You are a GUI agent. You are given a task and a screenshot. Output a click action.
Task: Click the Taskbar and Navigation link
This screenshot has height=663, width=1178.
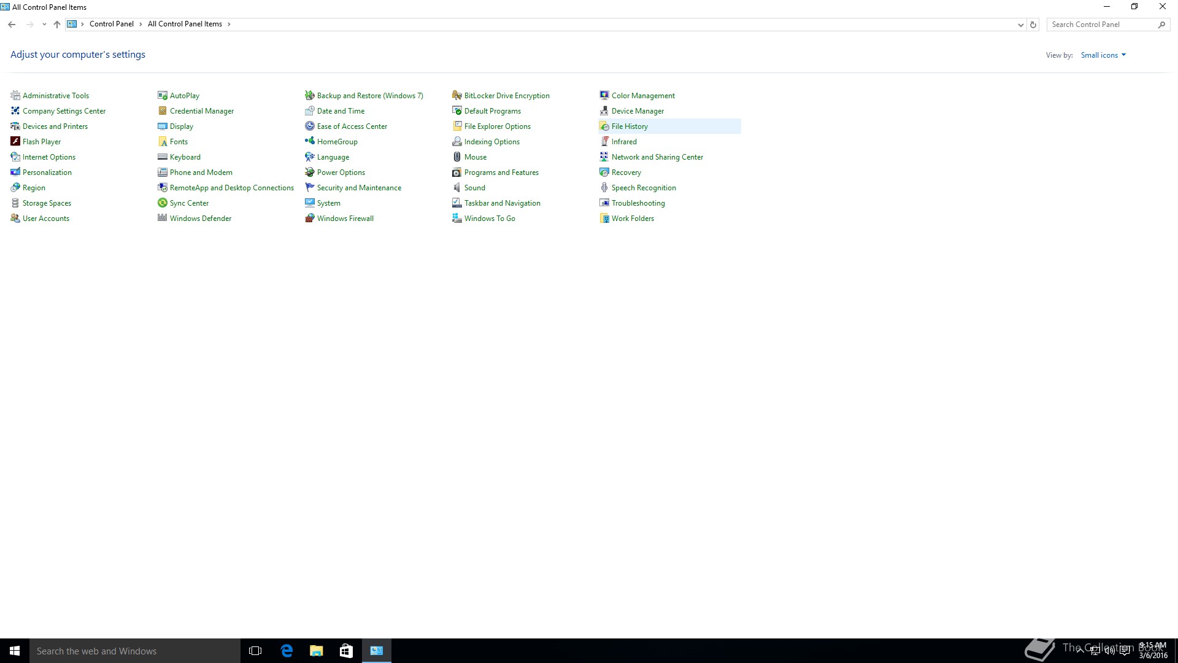coord(502,203)
